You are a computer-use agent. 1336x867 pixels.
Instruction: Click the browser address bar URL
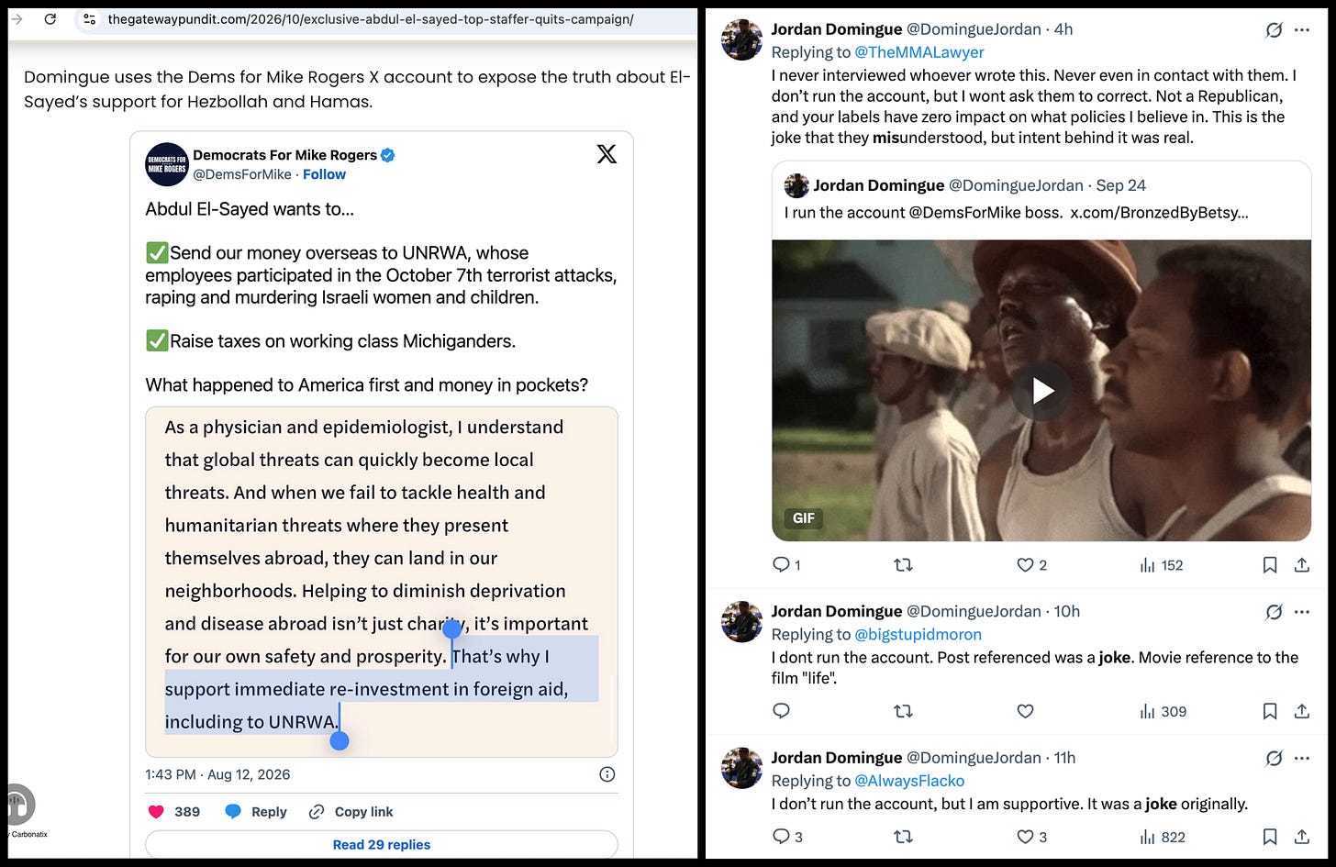[x=371, y=19]
